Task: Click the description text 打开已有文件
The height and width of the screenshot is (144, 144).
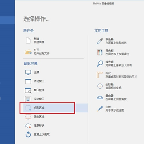Action: tap(42, 54)
